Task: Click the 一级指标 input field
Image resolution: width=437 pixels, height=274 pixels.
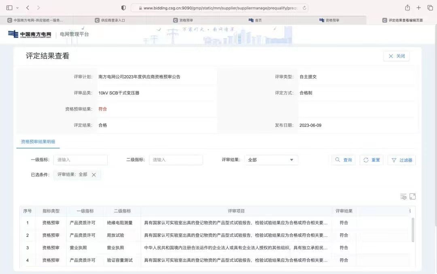Action: [x=81, y=160]
